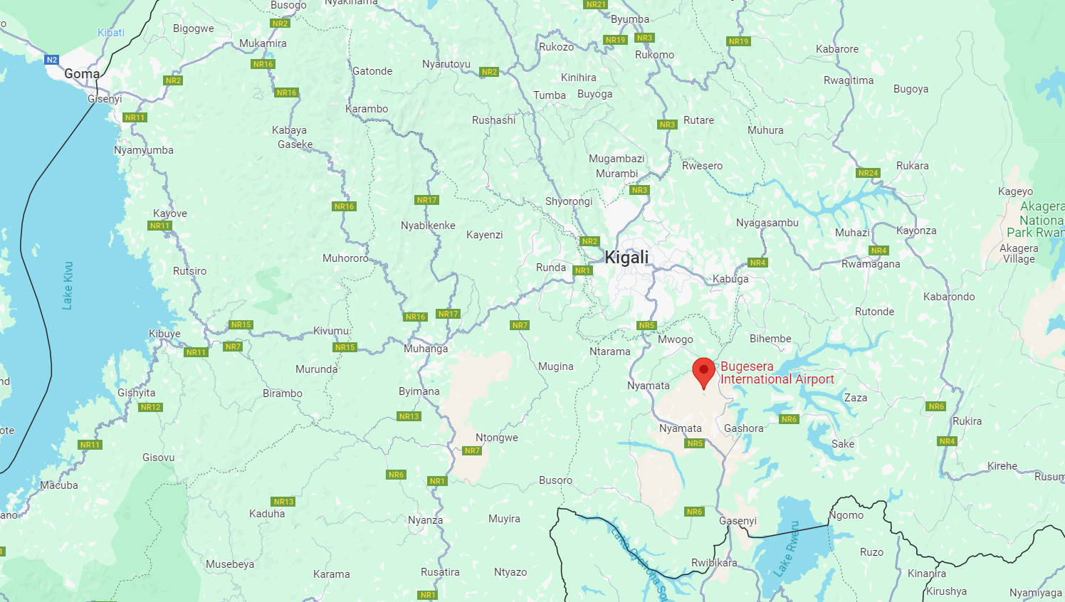The image size is (1065, 602).
Task: Click the NR12 road shield near Gishyita
Action: click(150, 407)
